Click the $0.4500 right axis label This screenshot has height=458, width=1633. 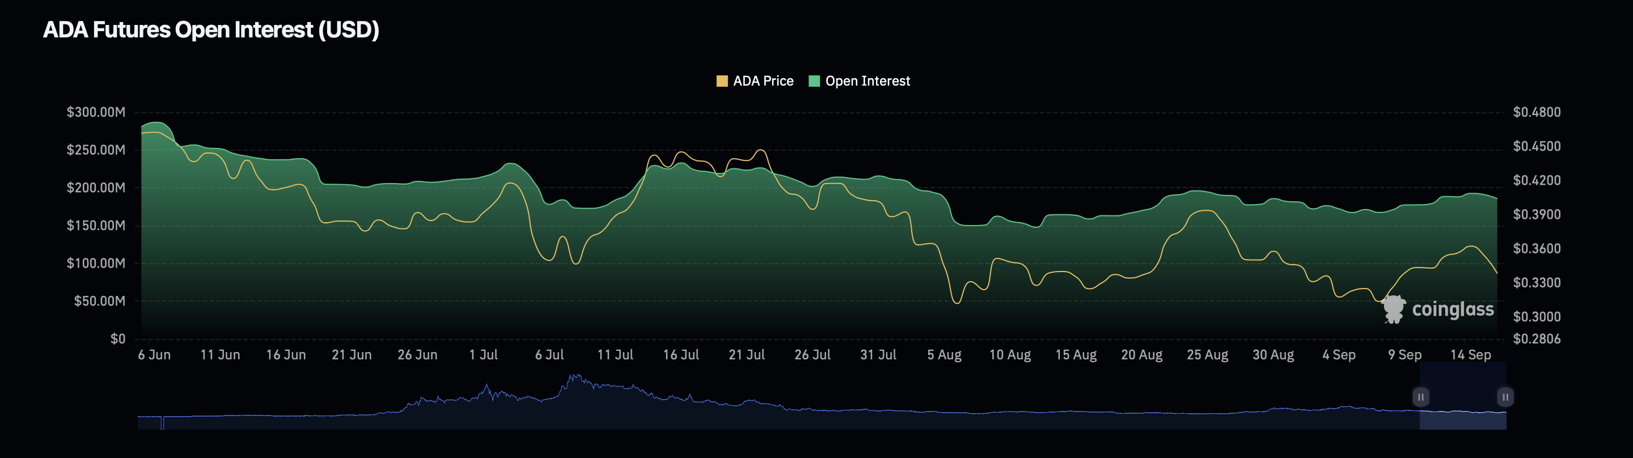pyautogui.click(x=1537, y=146)
